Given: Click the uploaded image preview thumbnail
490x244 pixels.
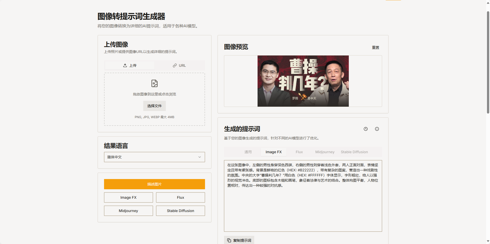Looking at the screenshot, I should click(x=303, y=81).
